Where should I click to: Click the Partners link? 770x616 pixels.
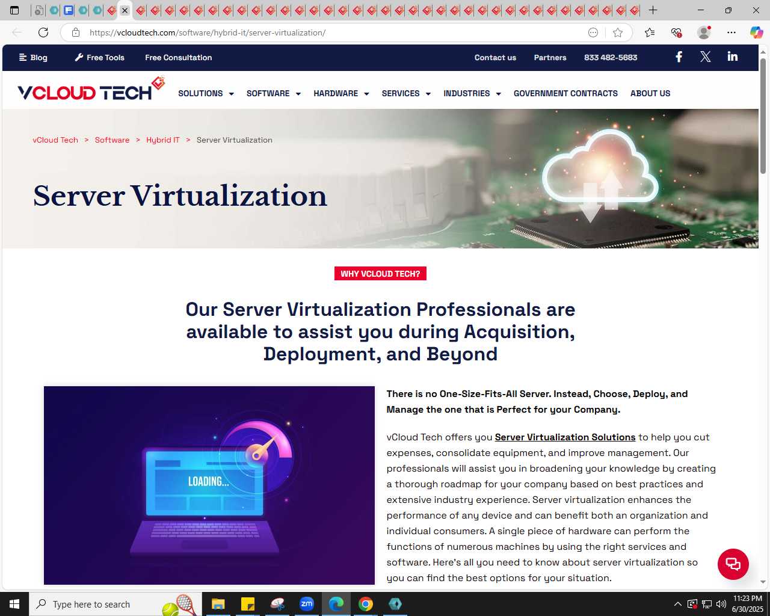click(550, 58)
